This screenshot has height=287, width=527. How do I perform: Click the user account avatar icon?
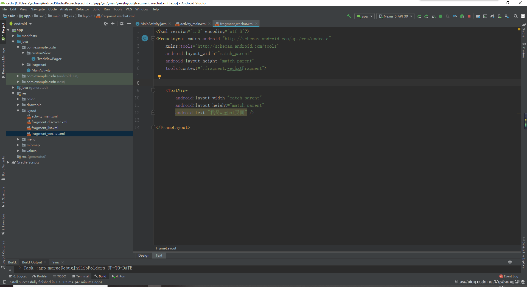[x=523, y=16]
